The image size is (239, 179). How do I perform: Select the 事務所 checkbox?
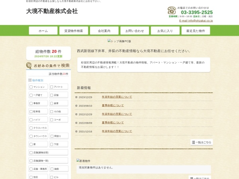[31, 103]
